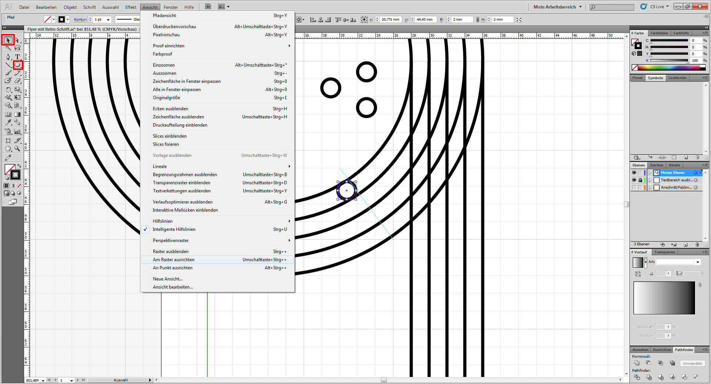Delete layer with the Ebenen trash icon
The width and height of the screenshot is (711, 384).
pyautogui.click(x=697, y=245)
